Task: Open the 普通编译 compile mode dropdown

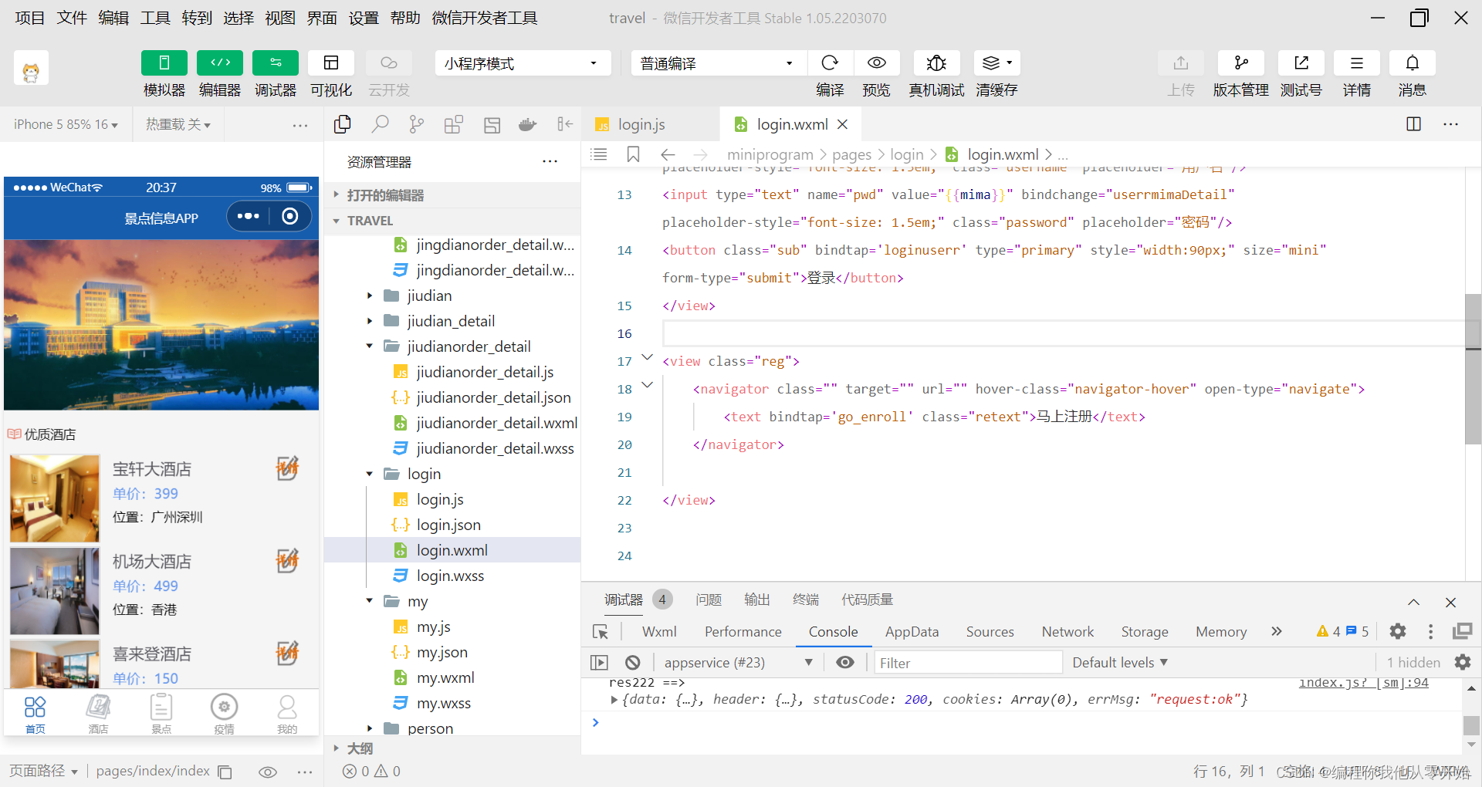Action: pos(719,63)
